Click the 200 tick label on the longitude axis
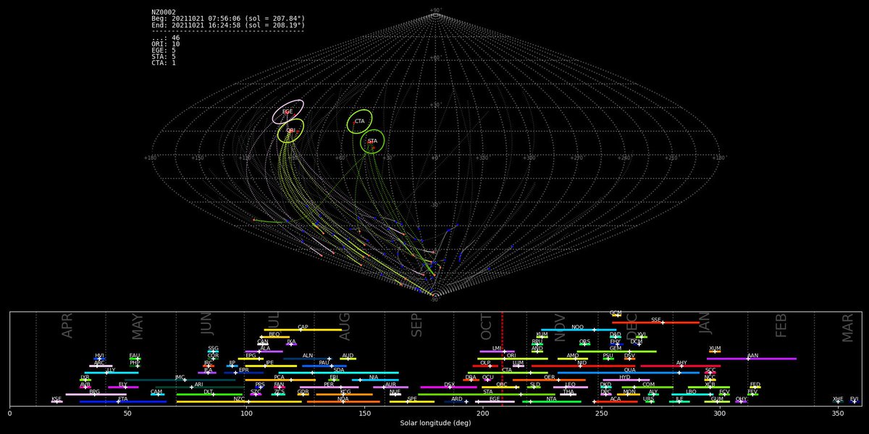Screen dimensions: 869x434 click(483, 413)
